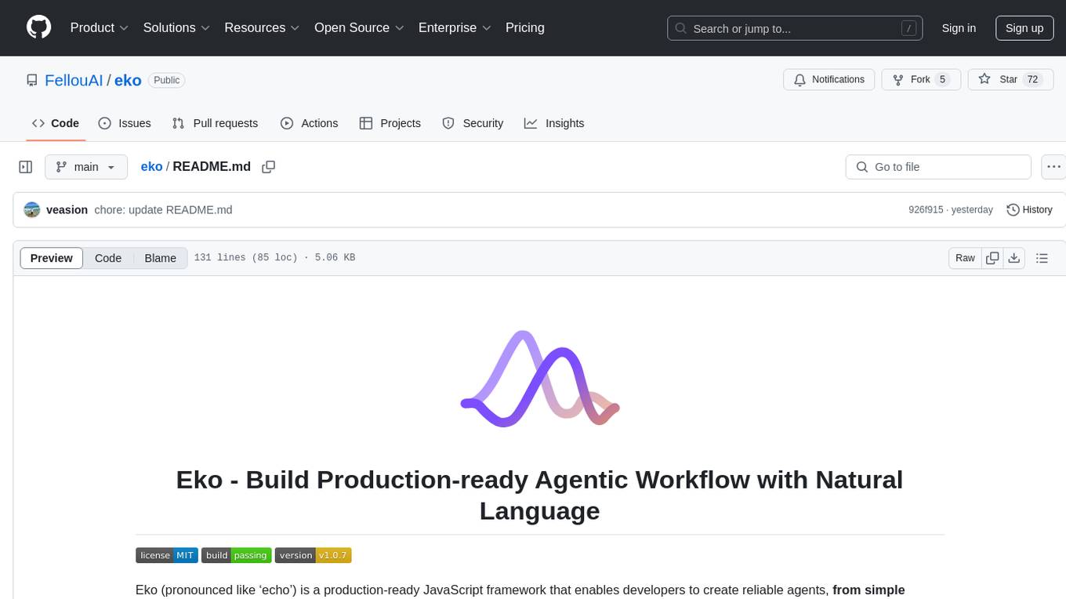Copy raw file contents
Viewport: 1066px width, 599px height.
(993, 258)
